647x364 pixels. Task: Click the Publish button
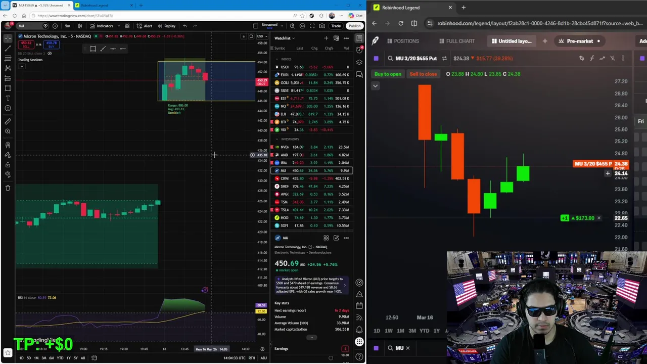pyautogui.click(x=354, y=26)
